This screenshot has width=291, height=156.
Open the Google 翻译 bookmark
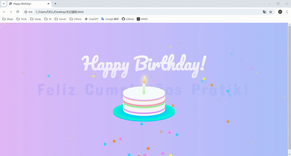(x=110, y=19)
